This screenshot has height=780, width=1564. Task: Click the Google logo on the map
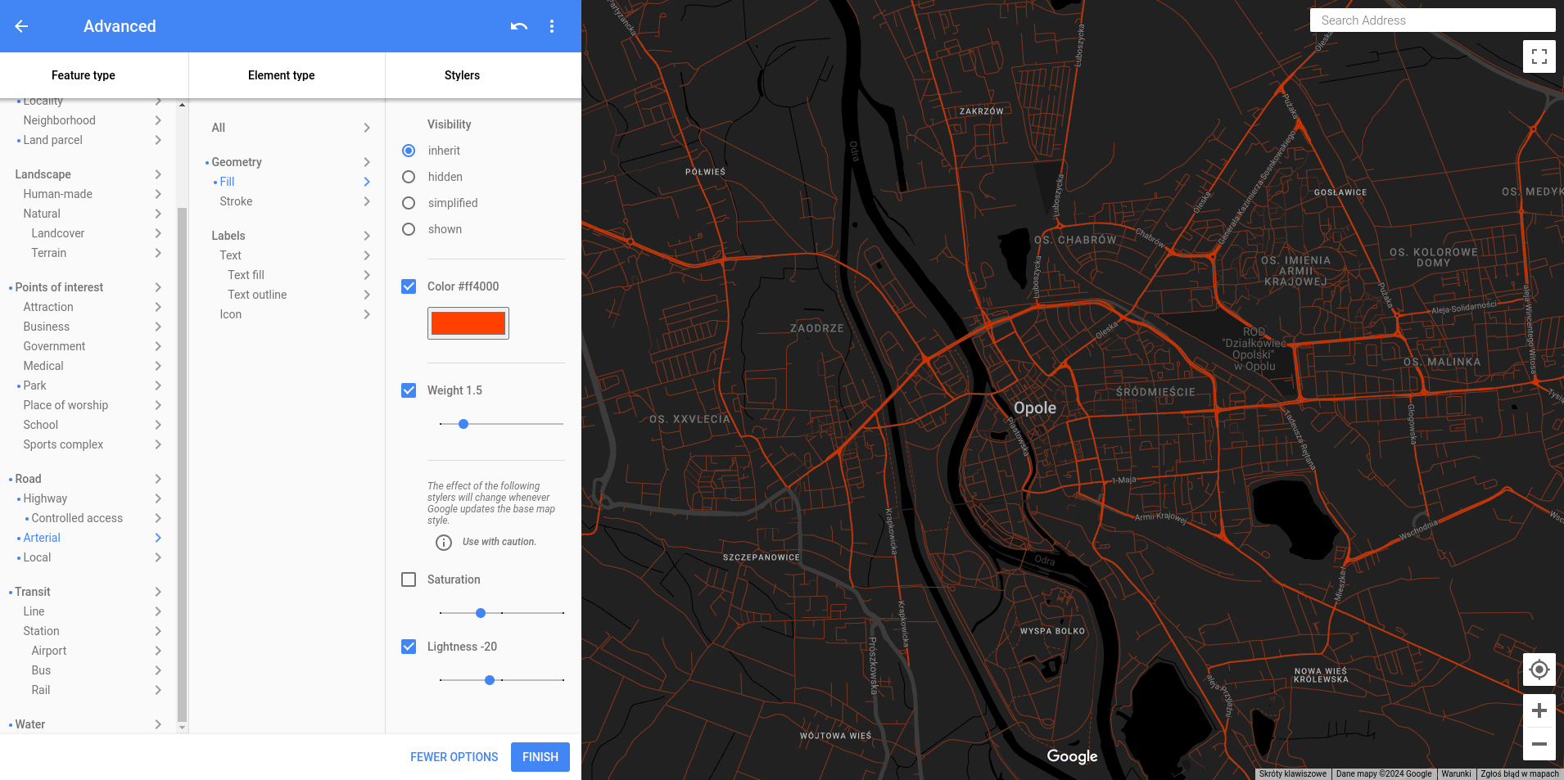click(x=1072, y=756)
